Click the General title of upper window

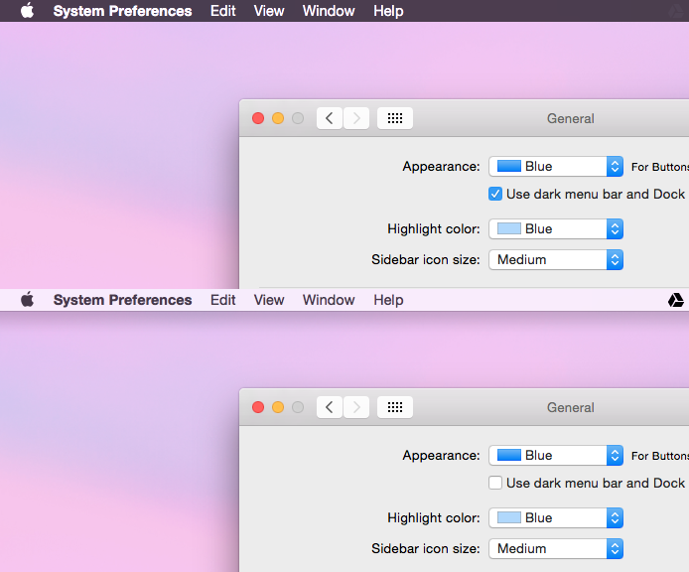[570, 119]
